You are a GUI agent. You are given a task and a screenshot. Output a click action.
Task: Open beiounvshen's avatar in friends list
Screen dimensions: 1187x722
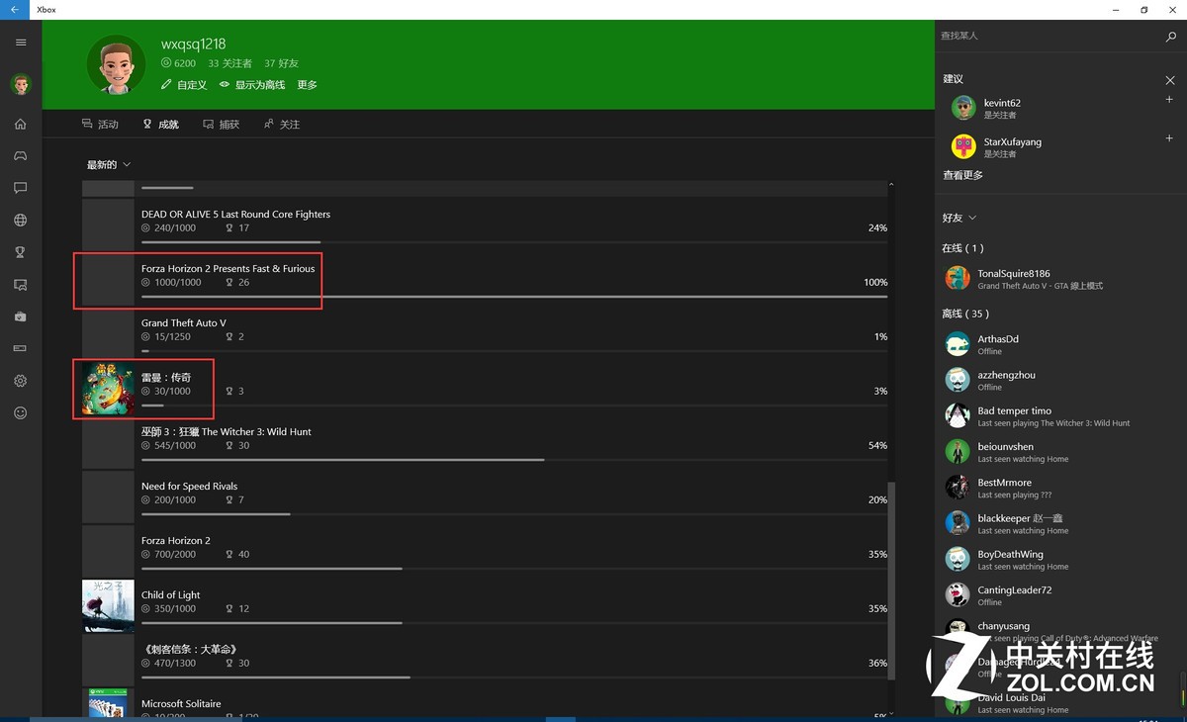click(x=958, y=452)
